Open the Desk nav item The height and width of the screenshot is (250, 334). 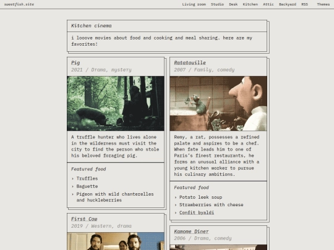click(x=233, y=4)
